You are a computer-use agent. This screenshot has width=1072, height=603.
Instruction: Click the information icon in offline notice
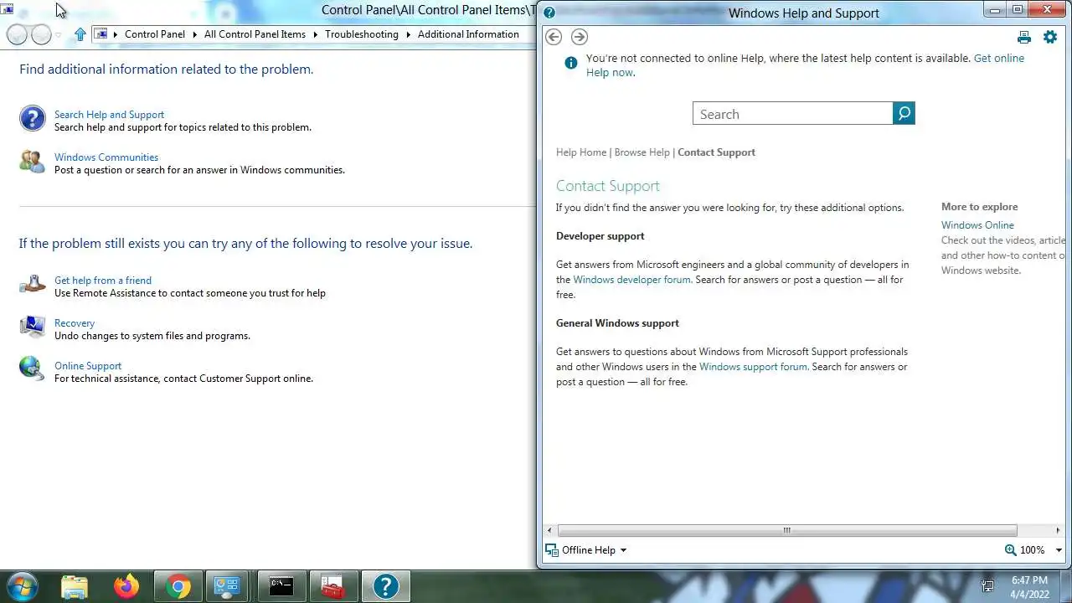570,63
